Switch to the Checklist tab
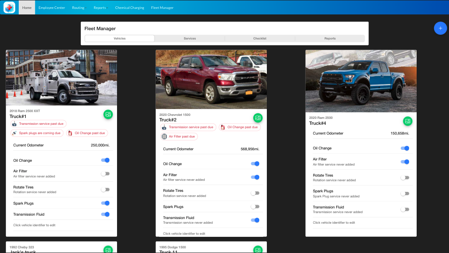The width and height of the screenshot is (449, 253). pyautogui.click(x=260, y=38)
